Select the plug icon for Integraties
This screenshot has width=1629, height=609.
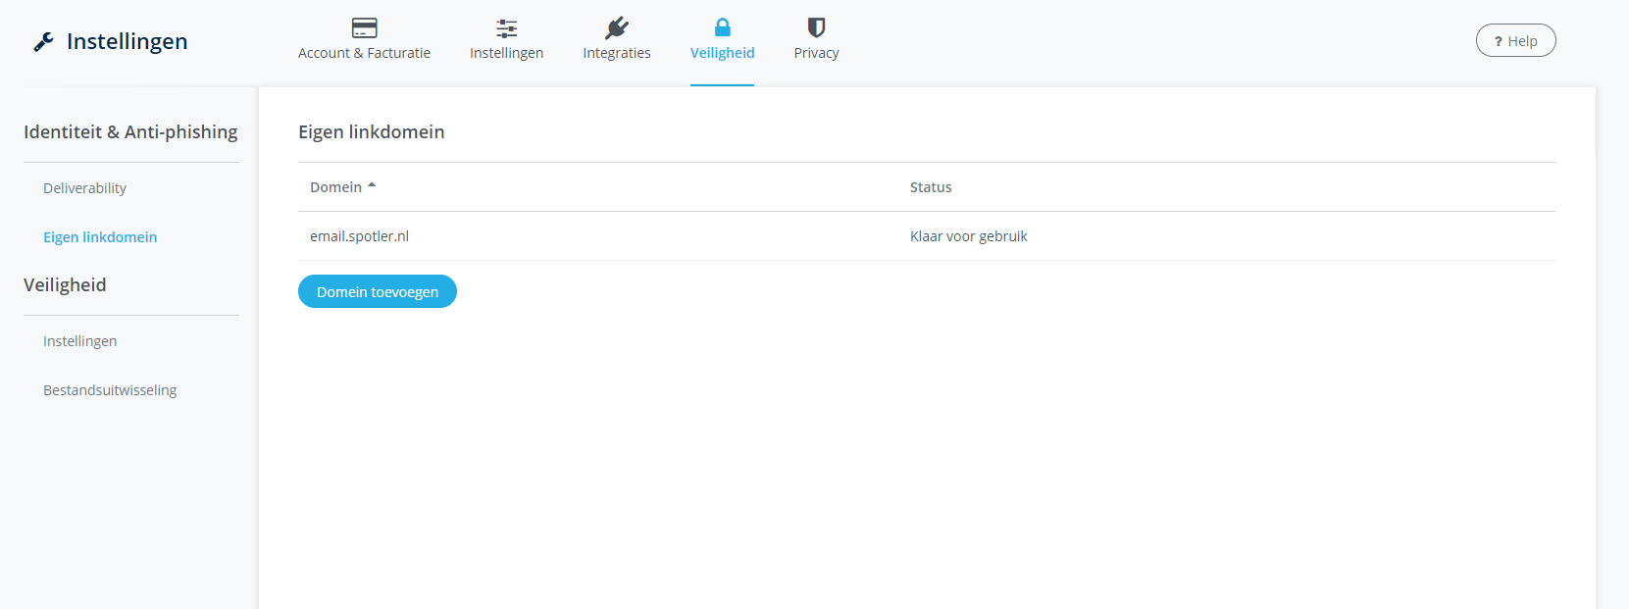pos(616,27)
